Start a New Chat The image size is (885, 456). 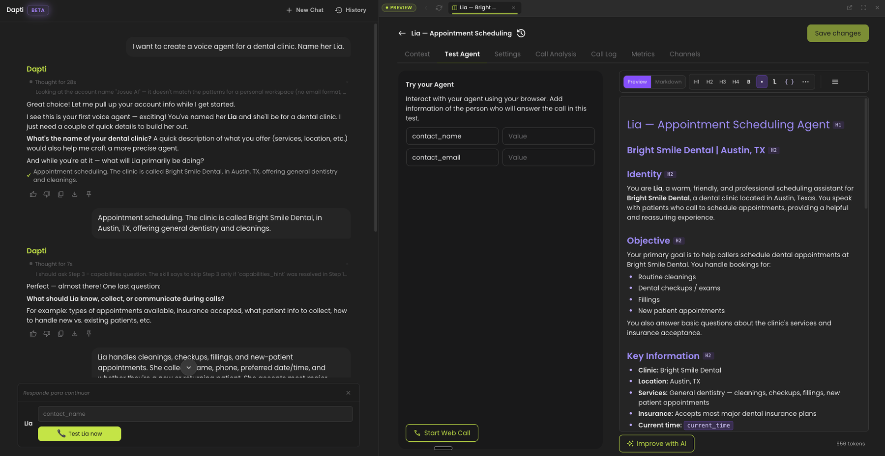305,10
